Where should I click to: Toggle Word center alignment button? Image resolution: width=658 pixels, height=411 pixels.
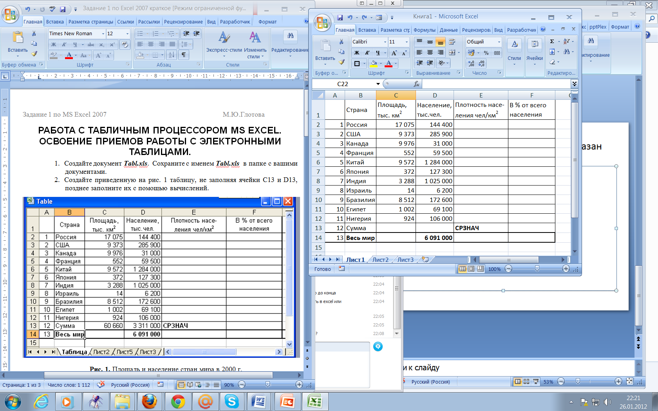[x=150, y=44]
